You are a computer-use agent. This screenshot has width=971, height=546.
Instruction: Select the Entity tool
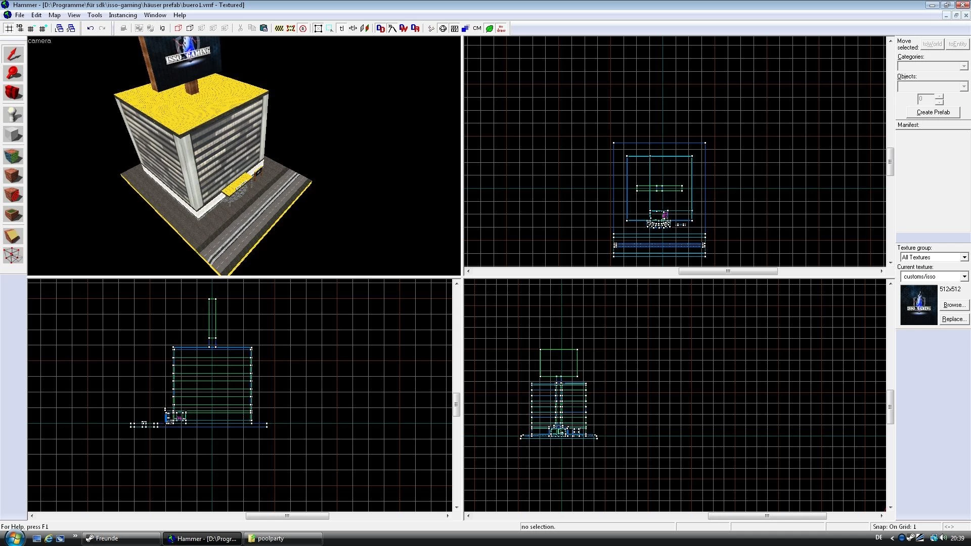coord(13,115)
